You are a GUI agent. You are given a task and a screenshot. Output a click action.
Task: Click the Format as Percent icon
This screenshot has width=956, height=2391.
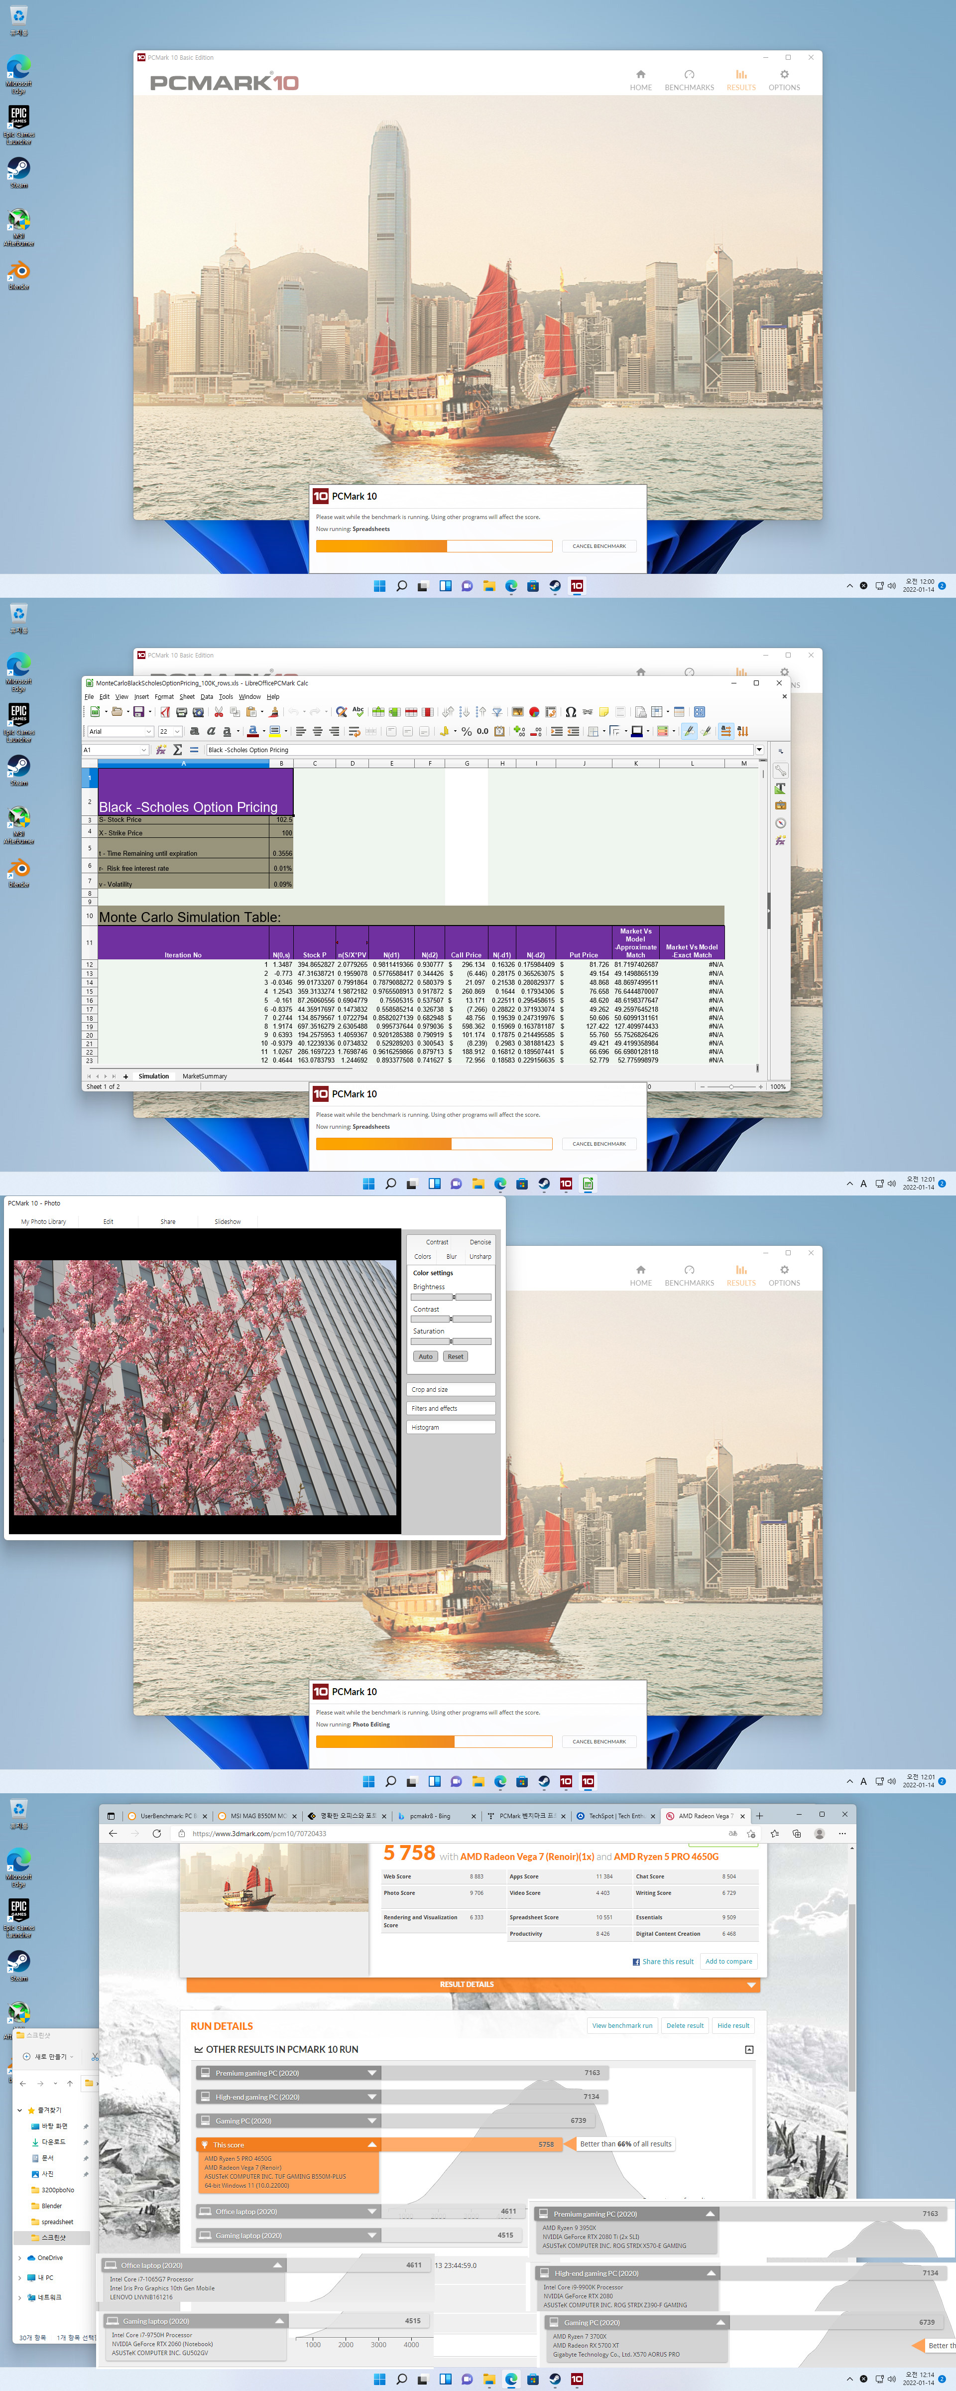coord(467,731)
